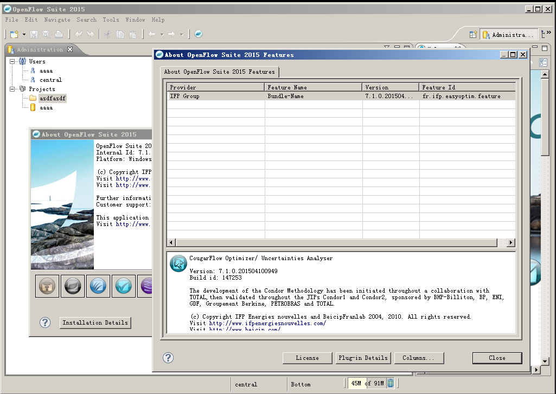The image size is (556, 394).
Task: Click the Forward navigation arrow icon
Action: pos(171,34)
